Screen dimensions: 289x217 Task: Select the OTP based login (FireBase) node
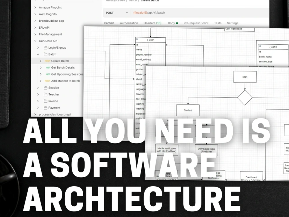tap(206, 150)
